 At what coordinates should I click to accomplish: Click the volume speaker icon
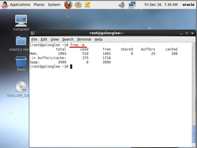[122, 5]
